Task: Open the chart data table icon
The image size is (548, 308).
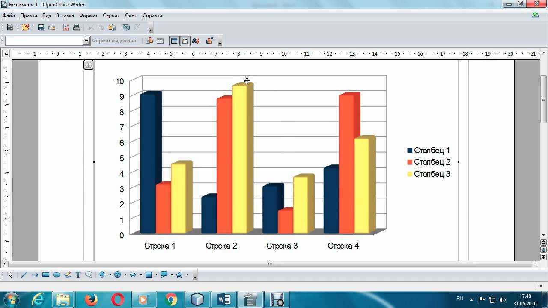Action: click(160, 41)
